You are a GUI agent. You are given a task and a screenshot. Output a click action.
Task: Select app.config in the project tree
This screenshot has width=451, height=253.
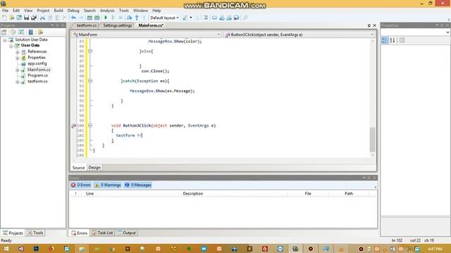37,64
